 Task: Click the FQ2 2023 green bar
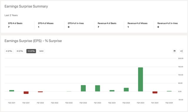coord(112,91)
